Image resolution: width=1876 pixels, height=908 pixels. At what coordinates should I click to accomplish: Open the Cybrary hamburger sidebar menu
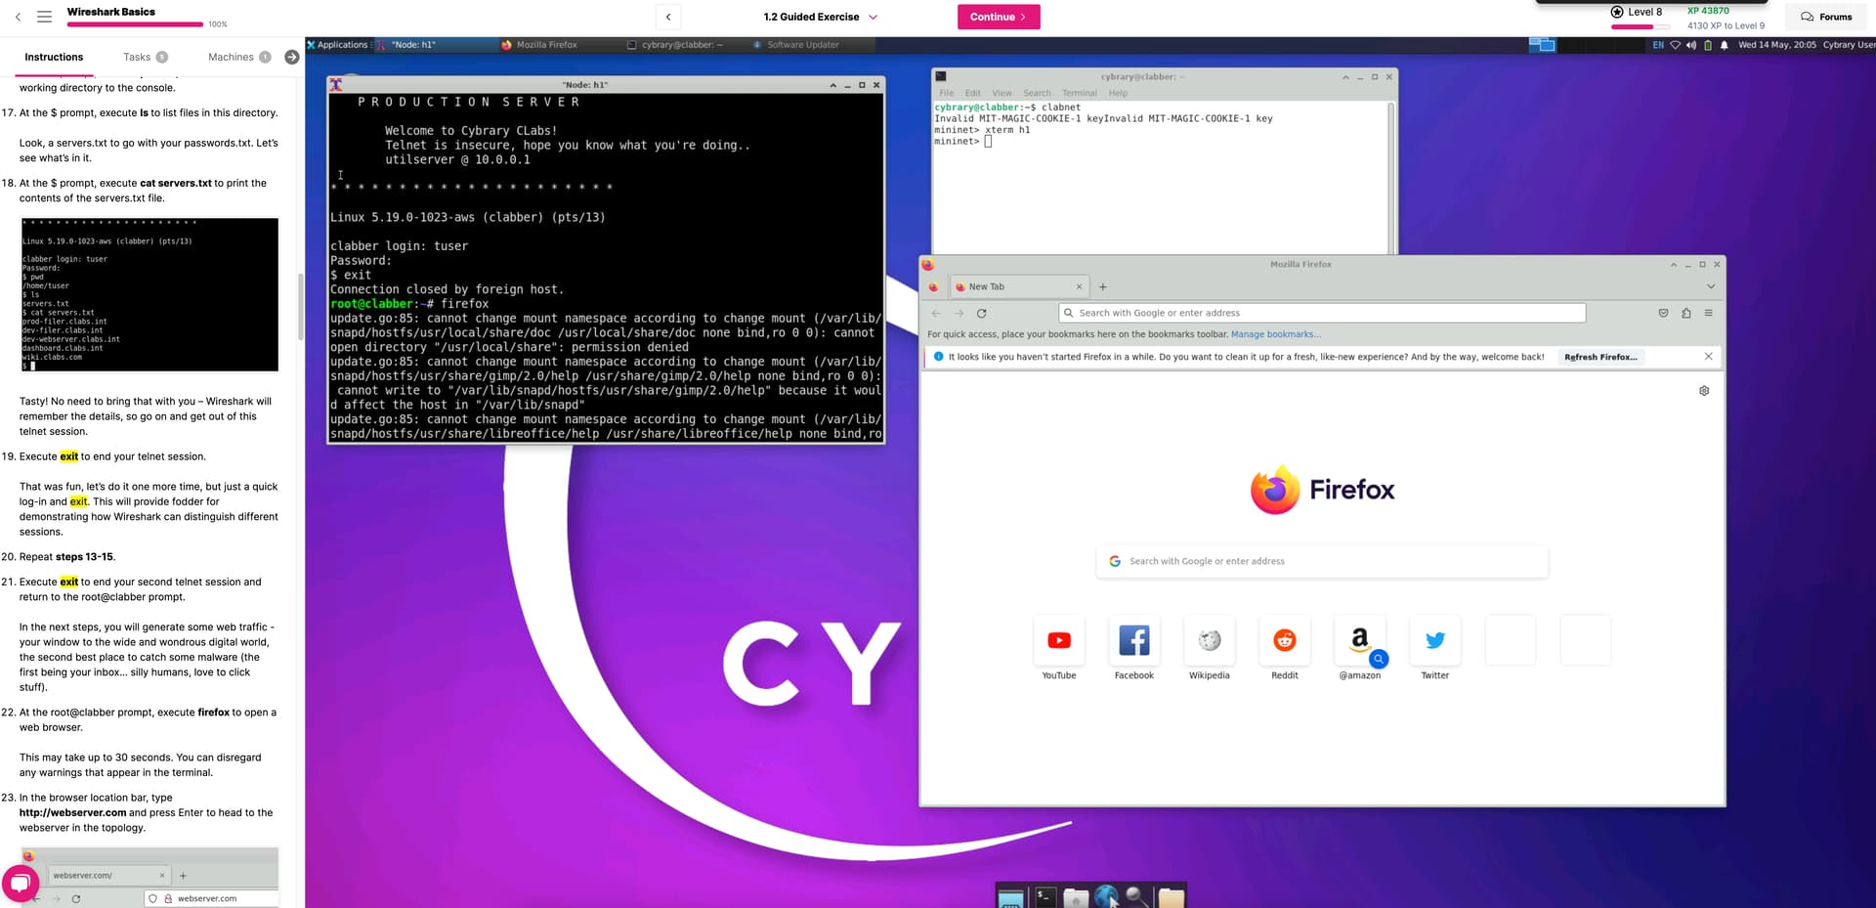(x=44, y=17)
